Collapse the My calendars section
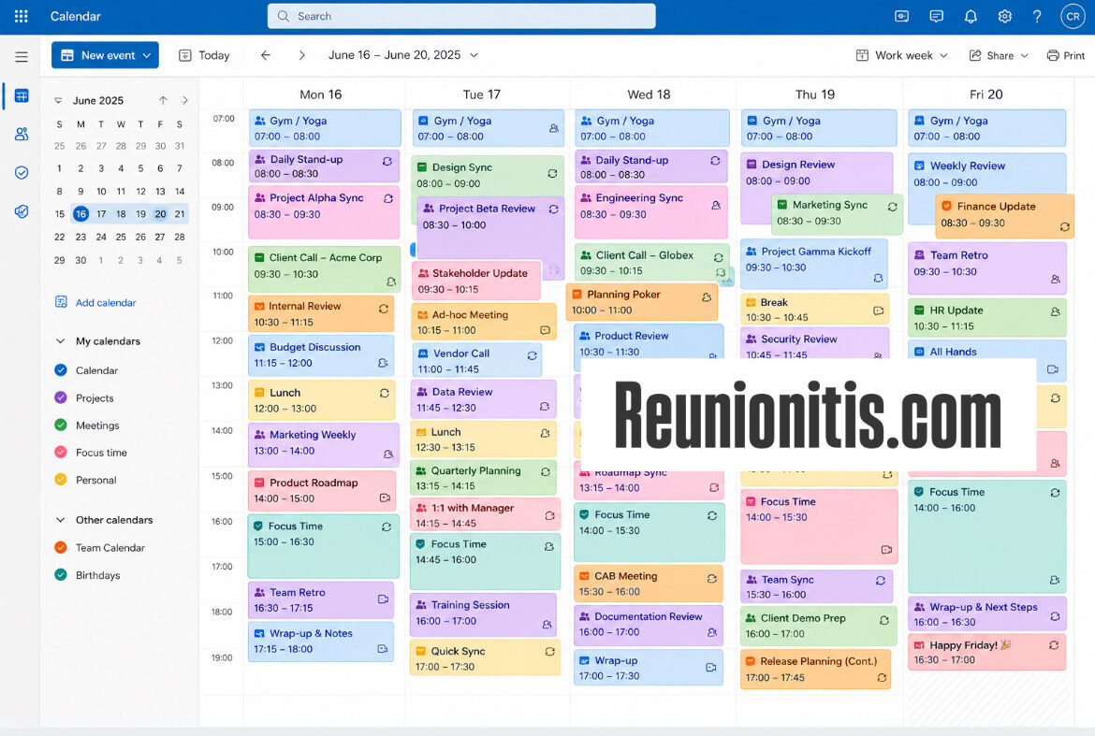Viewport: 1095px width, 736px height. click(61, 341)
